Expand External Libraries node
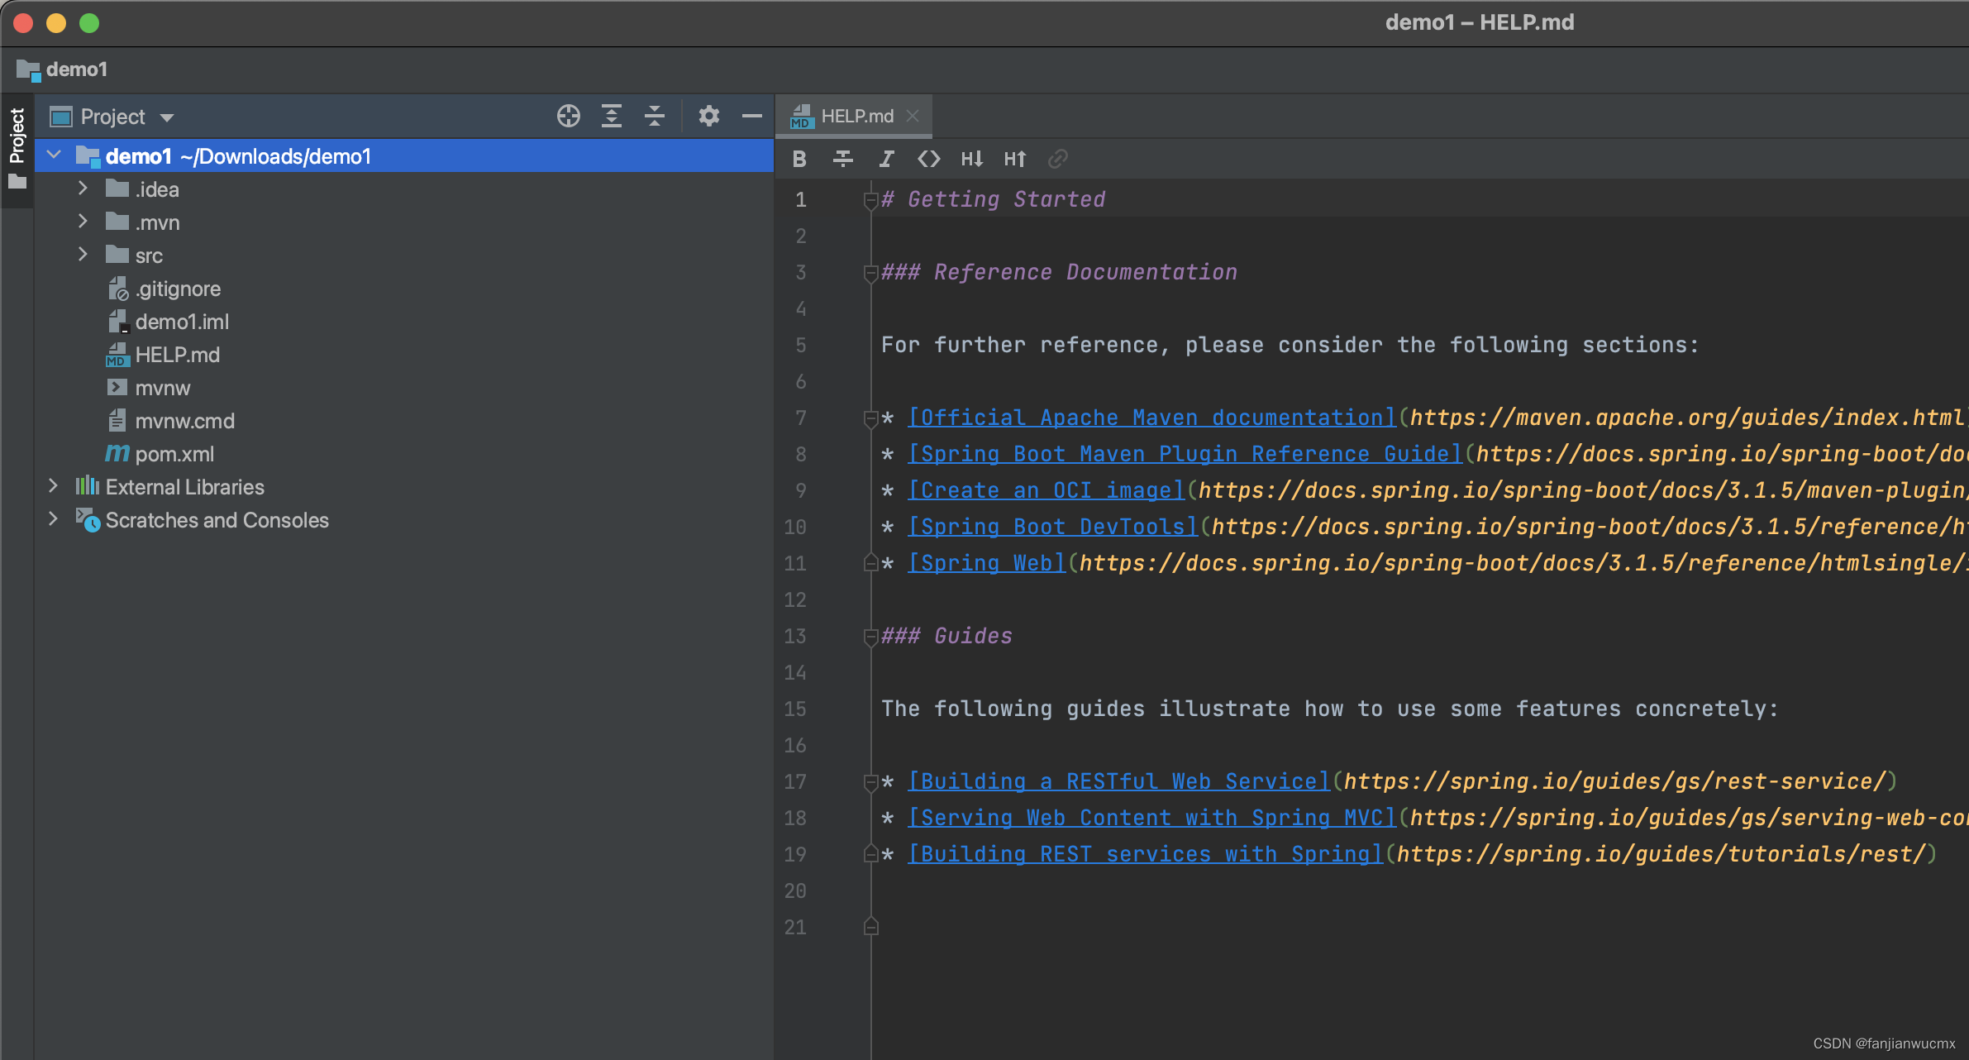 [53, 486]
